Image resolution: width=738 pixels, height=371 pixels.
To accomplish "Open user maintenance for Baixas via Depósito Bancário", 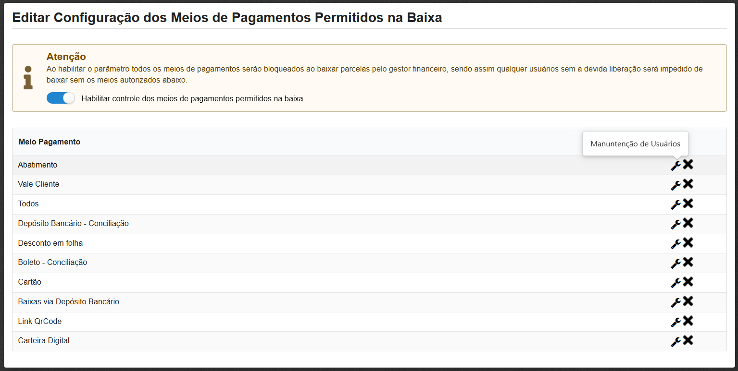I will (675, 302).
